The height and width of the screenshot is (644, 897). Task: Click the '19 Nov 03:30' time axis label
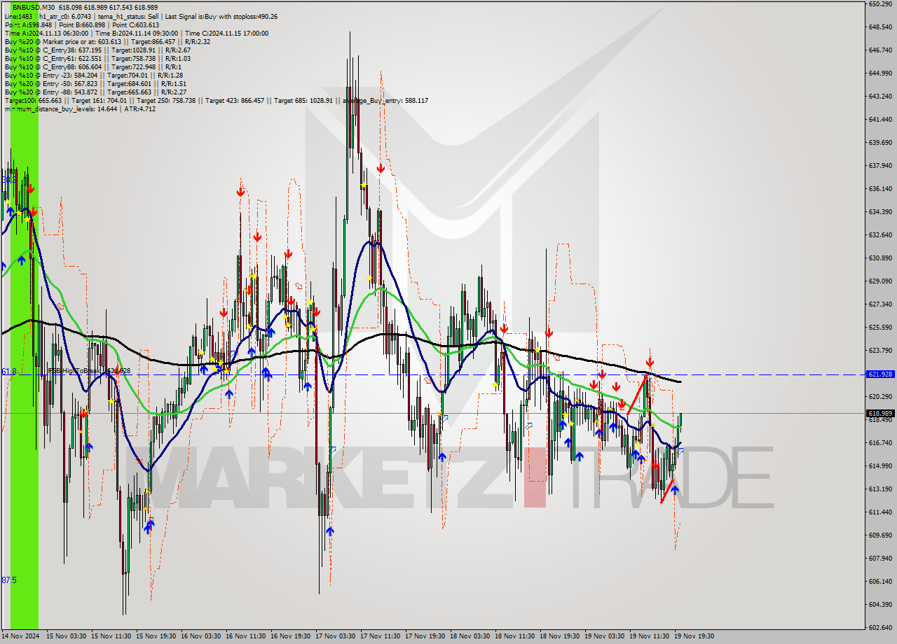point(605,636)
